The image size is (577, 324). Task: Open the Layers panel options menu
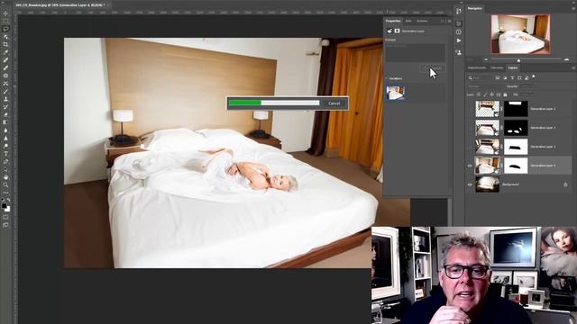click(573, 68)
